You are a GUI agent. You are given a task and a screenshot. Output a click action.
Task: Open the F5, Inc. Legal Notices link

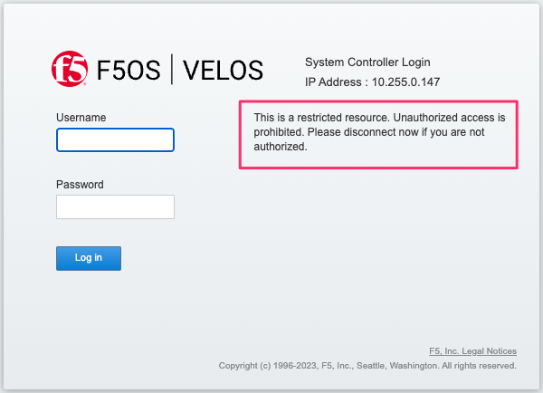pos(472,351)
